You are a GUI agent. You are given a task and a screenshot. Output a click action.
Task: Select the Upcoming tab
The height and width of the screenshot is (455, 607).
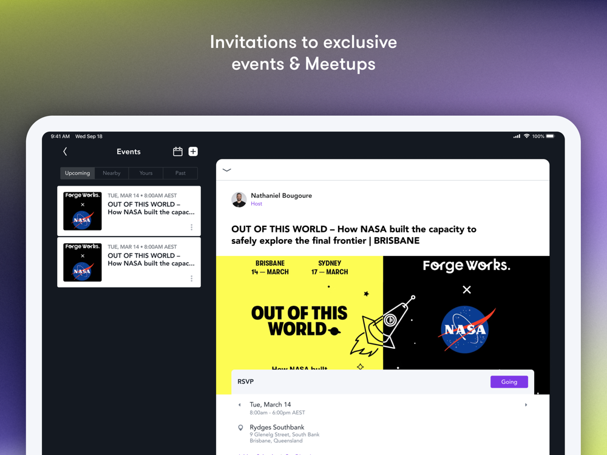coord(78,173)
